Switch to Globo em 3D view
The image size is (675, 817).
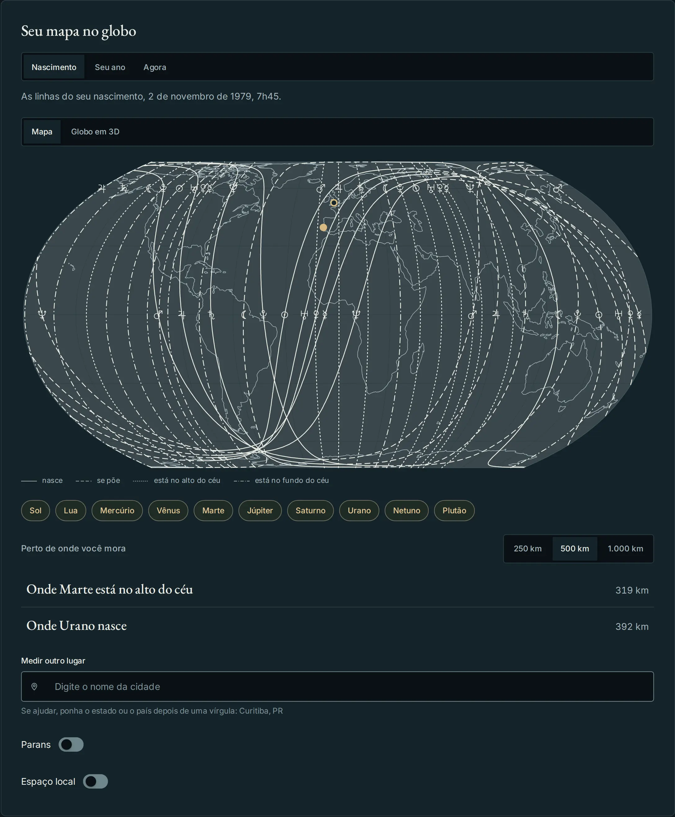coord(95,132)
